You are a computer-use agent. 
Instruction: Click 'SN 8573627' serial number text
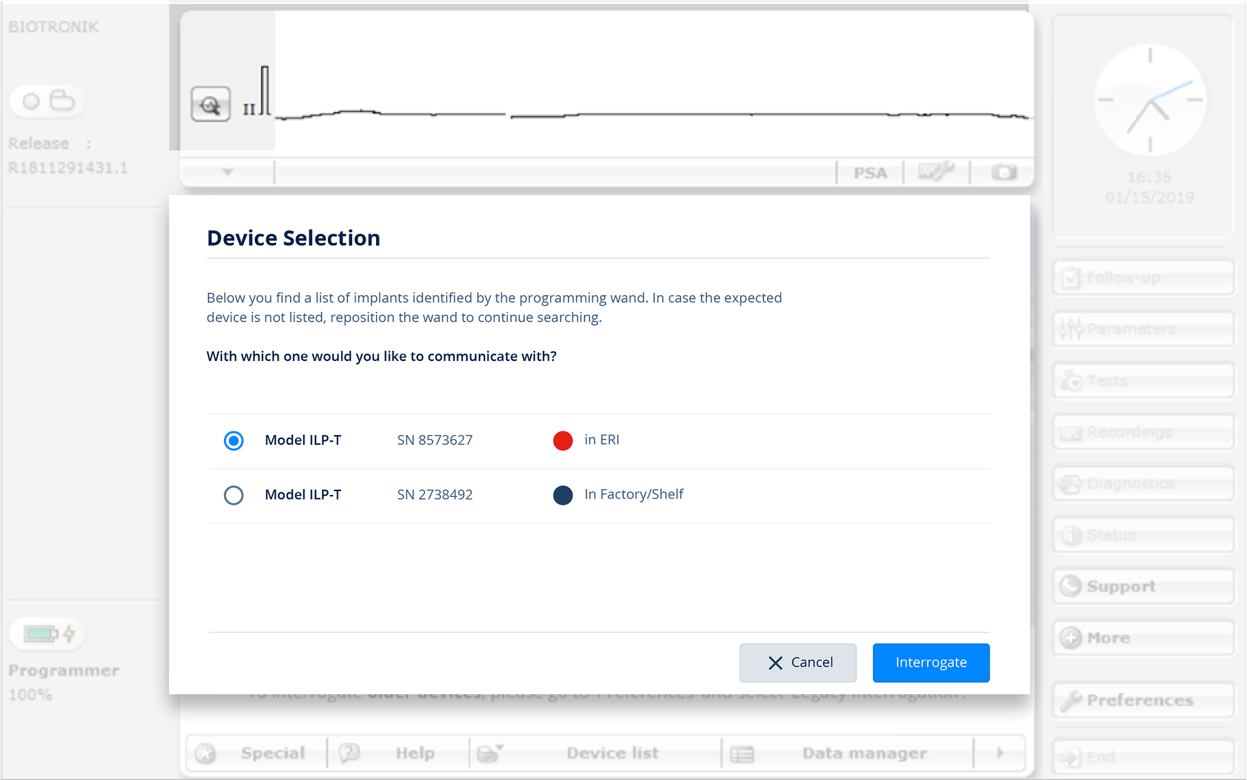click(435, 440)
